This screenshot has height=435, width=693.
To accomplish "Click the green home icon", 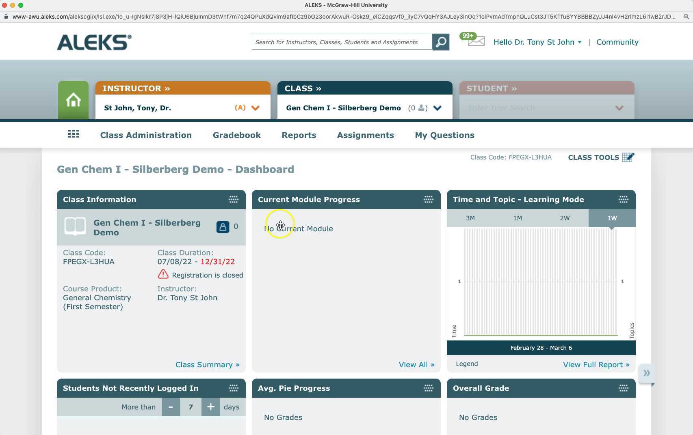I will click(x=73, y=100).
